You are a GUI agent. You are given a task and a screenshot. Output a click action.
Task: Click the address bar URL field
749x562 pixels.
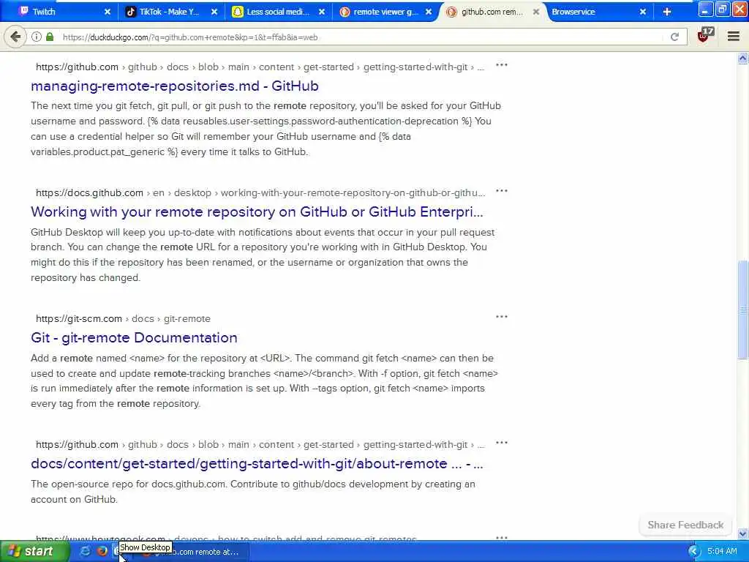[x=358, y=37]
